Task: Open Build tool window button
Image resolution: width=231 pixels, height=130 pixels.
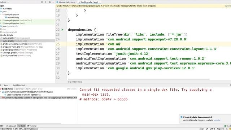Action: [22, 126]
